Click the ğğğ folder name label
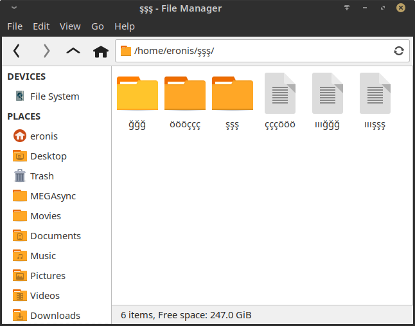Viewport: 415px width, 326px height. click(137, 124)
